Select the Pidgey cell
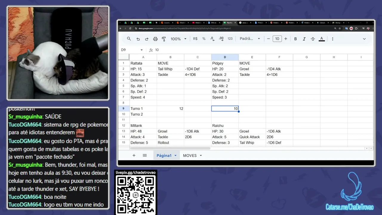The image size is (382, 215). pyautogui.click(x=225, y=63)
